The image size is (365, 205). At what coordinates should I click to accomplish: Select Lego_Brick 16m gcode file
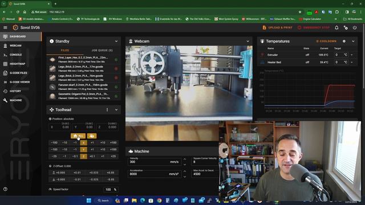click(84, 77)
